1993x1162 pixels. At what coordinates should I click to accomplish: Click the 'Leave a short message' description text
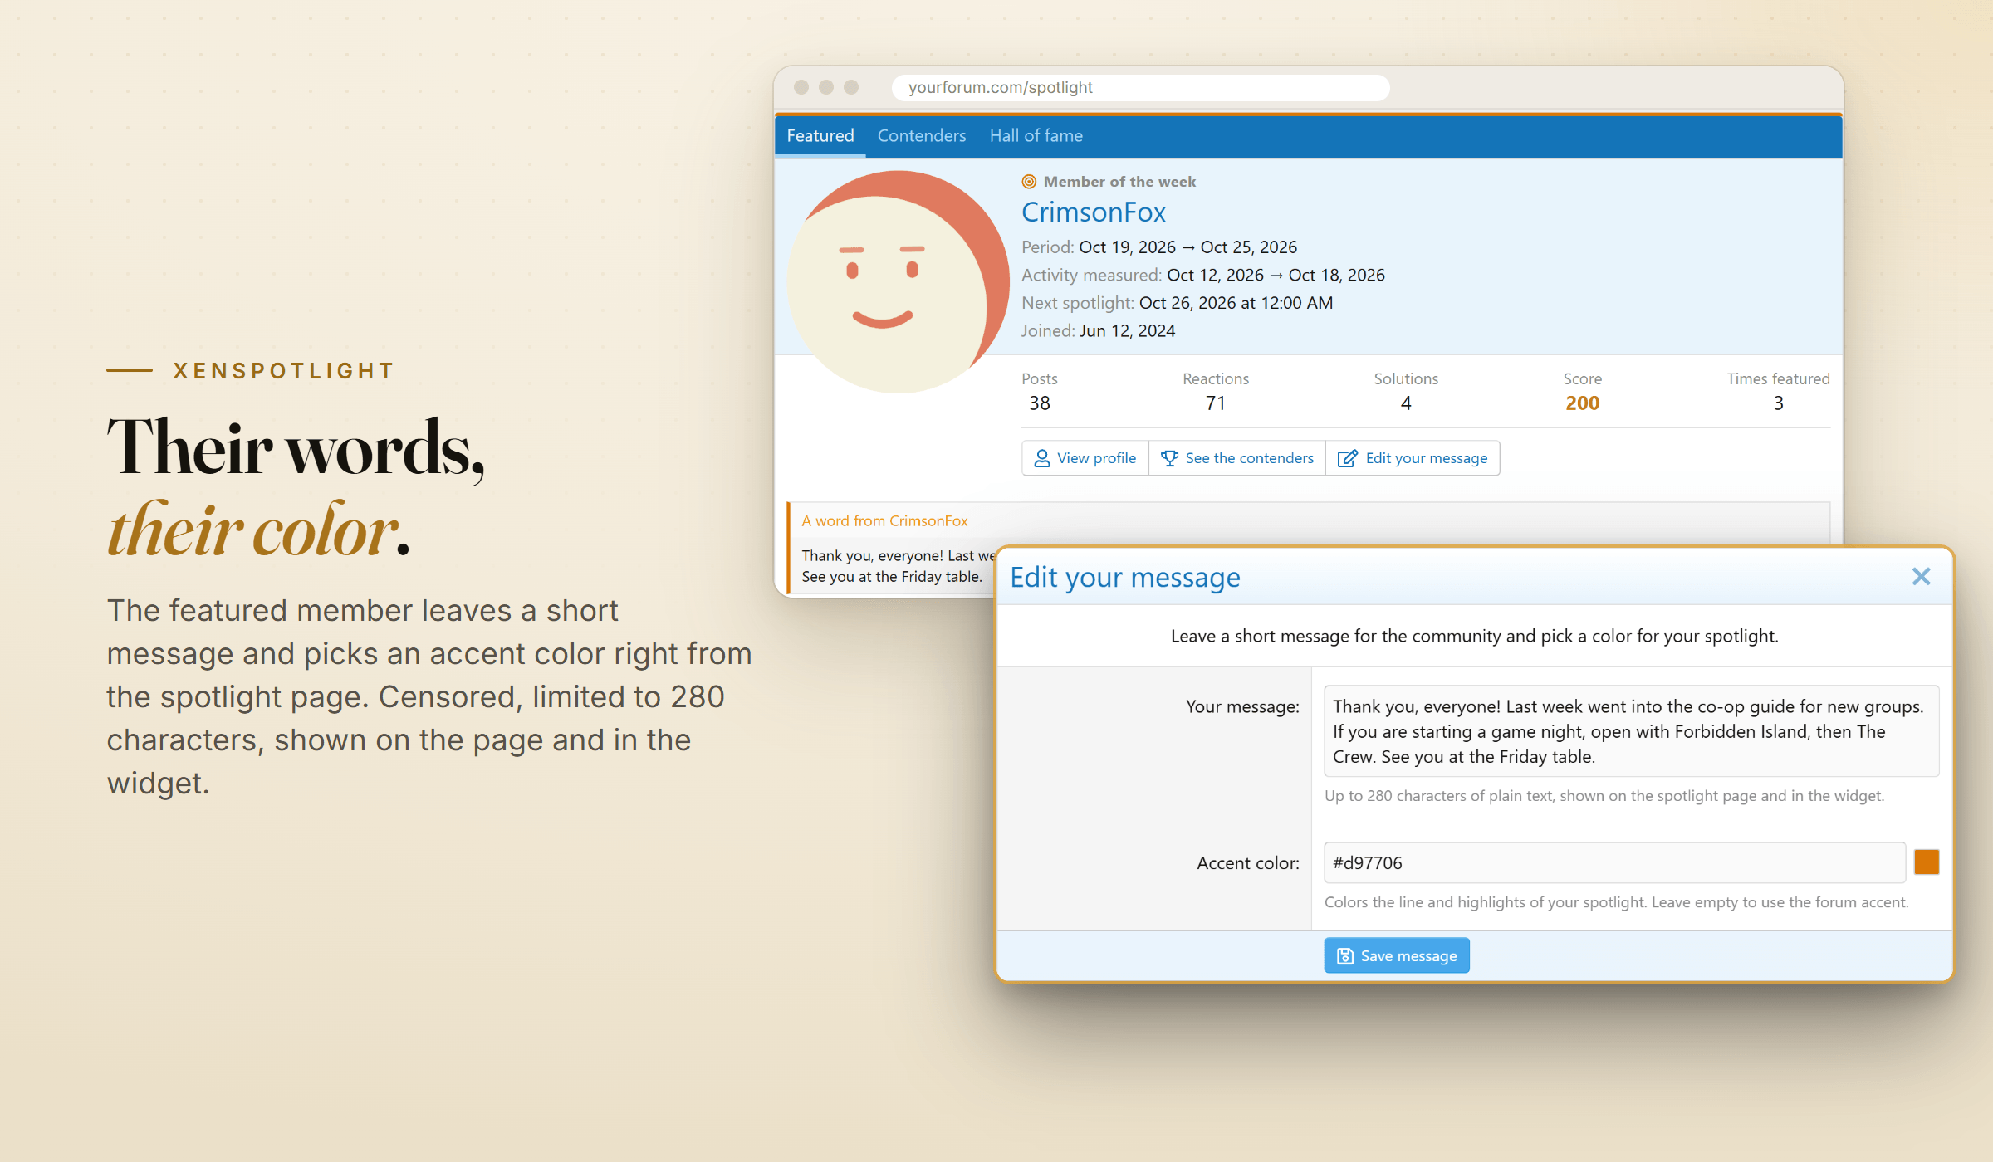point(1474,637)
